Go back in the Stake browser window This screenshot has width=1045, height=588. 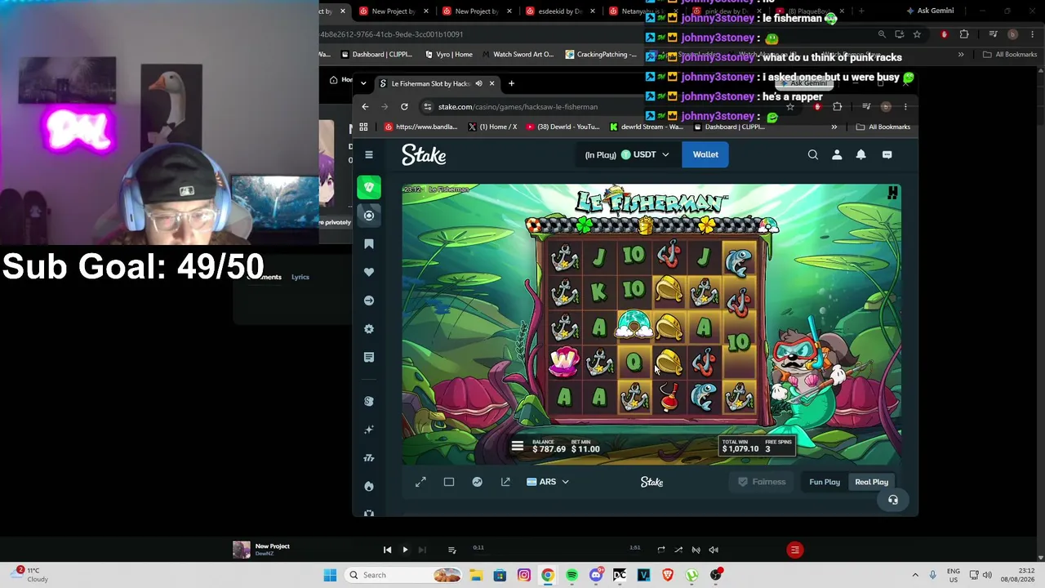(x=365, y=106)
